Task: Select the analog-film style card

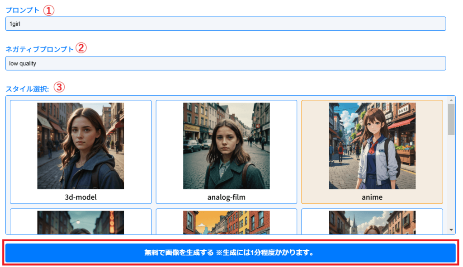Action: [227, 152]
